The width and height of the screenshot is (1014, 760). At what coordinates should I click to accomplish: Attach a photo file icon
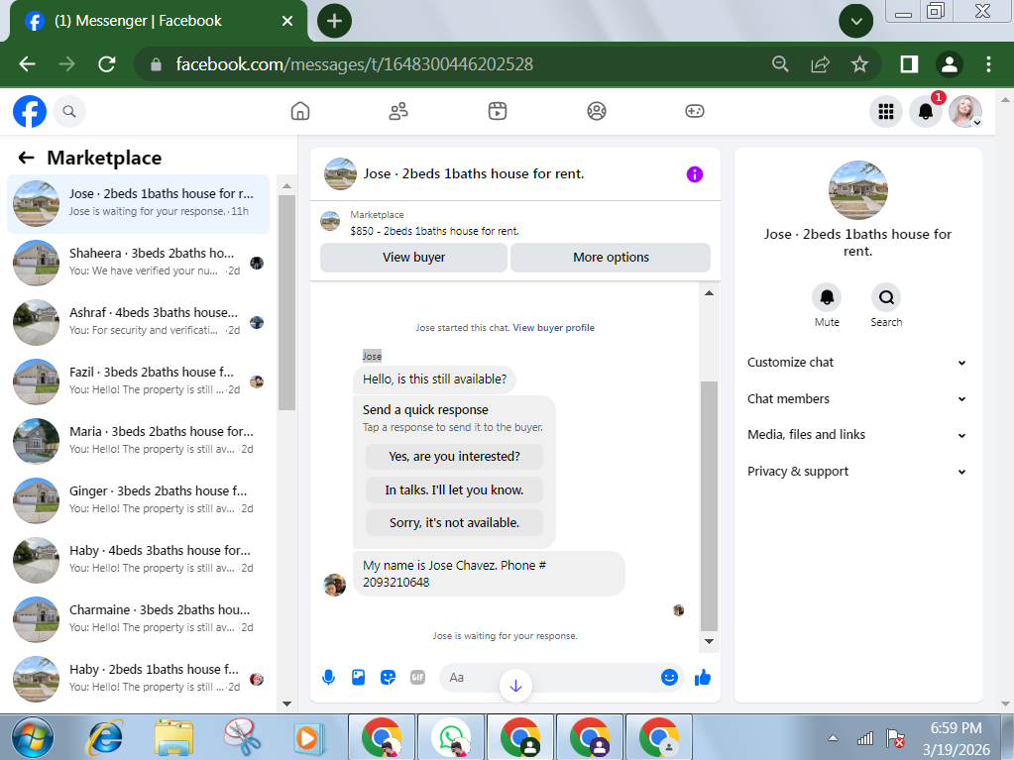358,678
